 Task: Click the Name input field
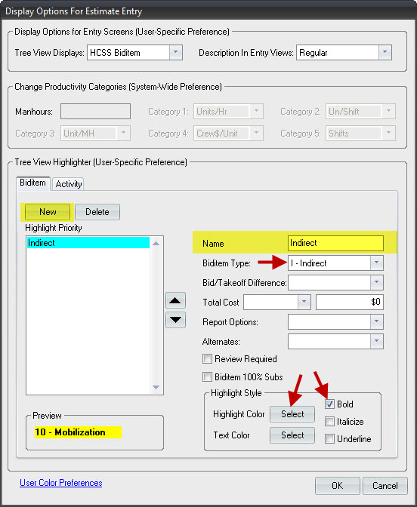coord(335,243)
